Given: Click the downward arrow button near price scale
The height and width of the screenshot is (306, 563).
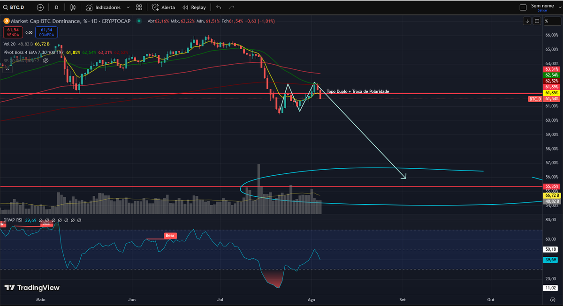Looking at the screenshot, I should [527, 21].
